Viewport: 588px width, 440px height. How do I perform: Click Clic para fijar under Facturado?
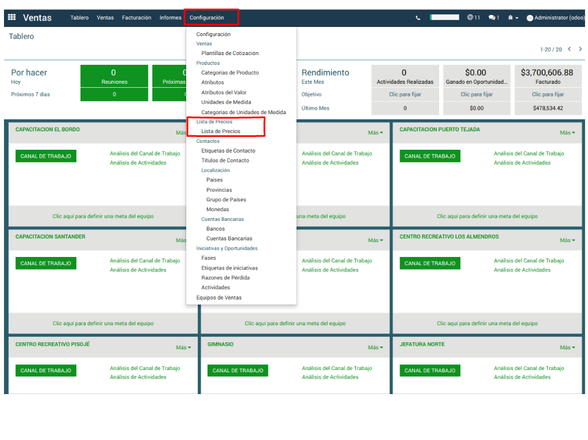(548, 94)
